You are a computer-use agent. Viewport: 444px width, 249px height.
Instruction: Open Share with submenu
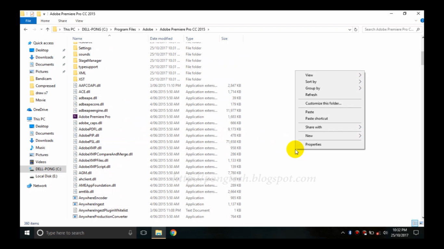tap(330, 127)
